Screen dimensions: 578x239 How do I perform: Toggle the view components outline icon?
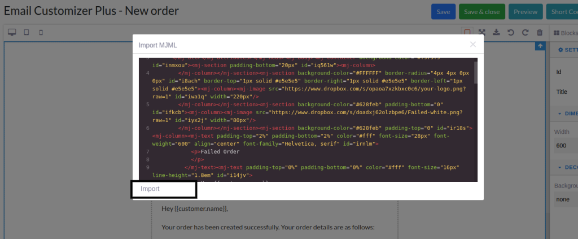pos(467,32)
